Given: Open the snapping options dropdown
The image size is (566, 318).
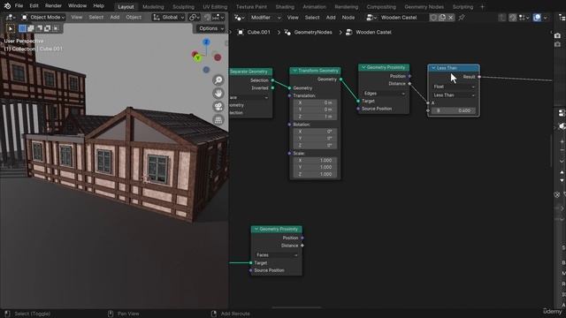Looking at the screenshot, I should [x=218, y=18].
